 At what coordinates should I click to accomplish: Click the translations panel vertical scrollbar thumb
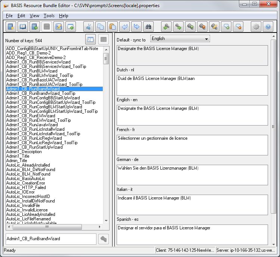click(x=273, y=127)
